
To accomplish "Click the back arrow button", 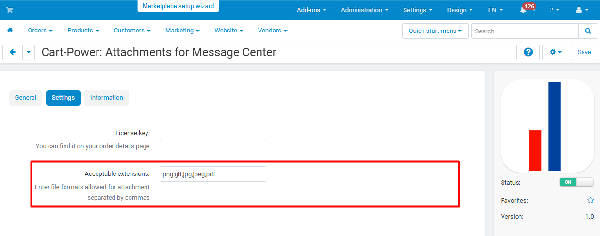I will coord(13,52).
